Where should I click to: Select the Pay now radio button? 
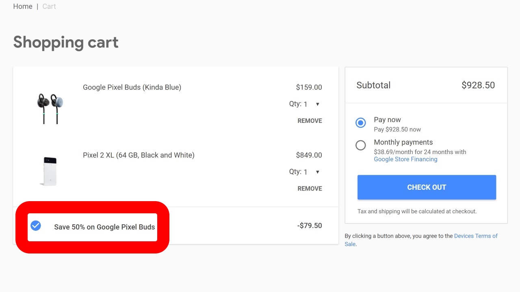pos(360,122)
